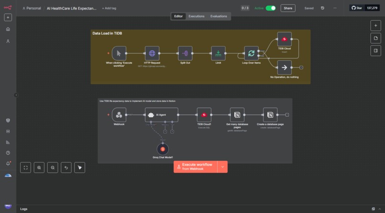Select the Webhook trigger node

(x=119, y=114)
